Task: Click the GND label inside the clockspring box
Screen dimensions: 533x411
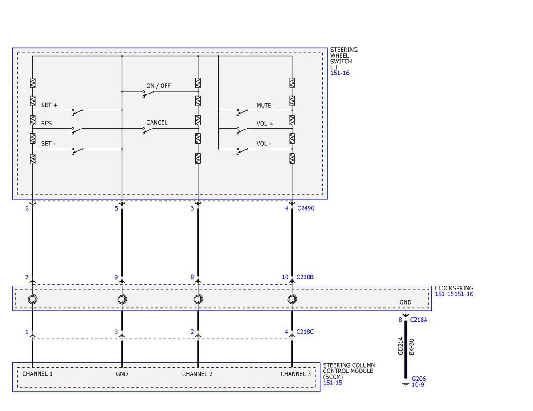Action: pyautogui.click(x=405, y=302)
